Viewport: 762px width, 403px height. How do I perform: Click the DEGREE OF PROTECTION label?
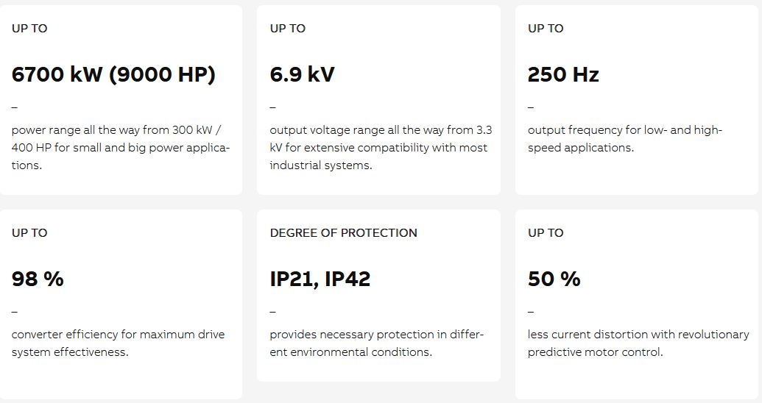tap(343, 233)
